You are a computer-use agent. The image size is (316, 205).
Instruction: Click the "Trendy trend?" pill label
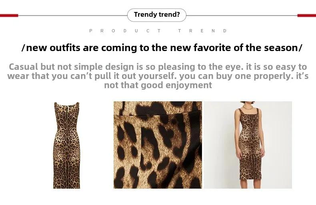(x=156, y=15)
